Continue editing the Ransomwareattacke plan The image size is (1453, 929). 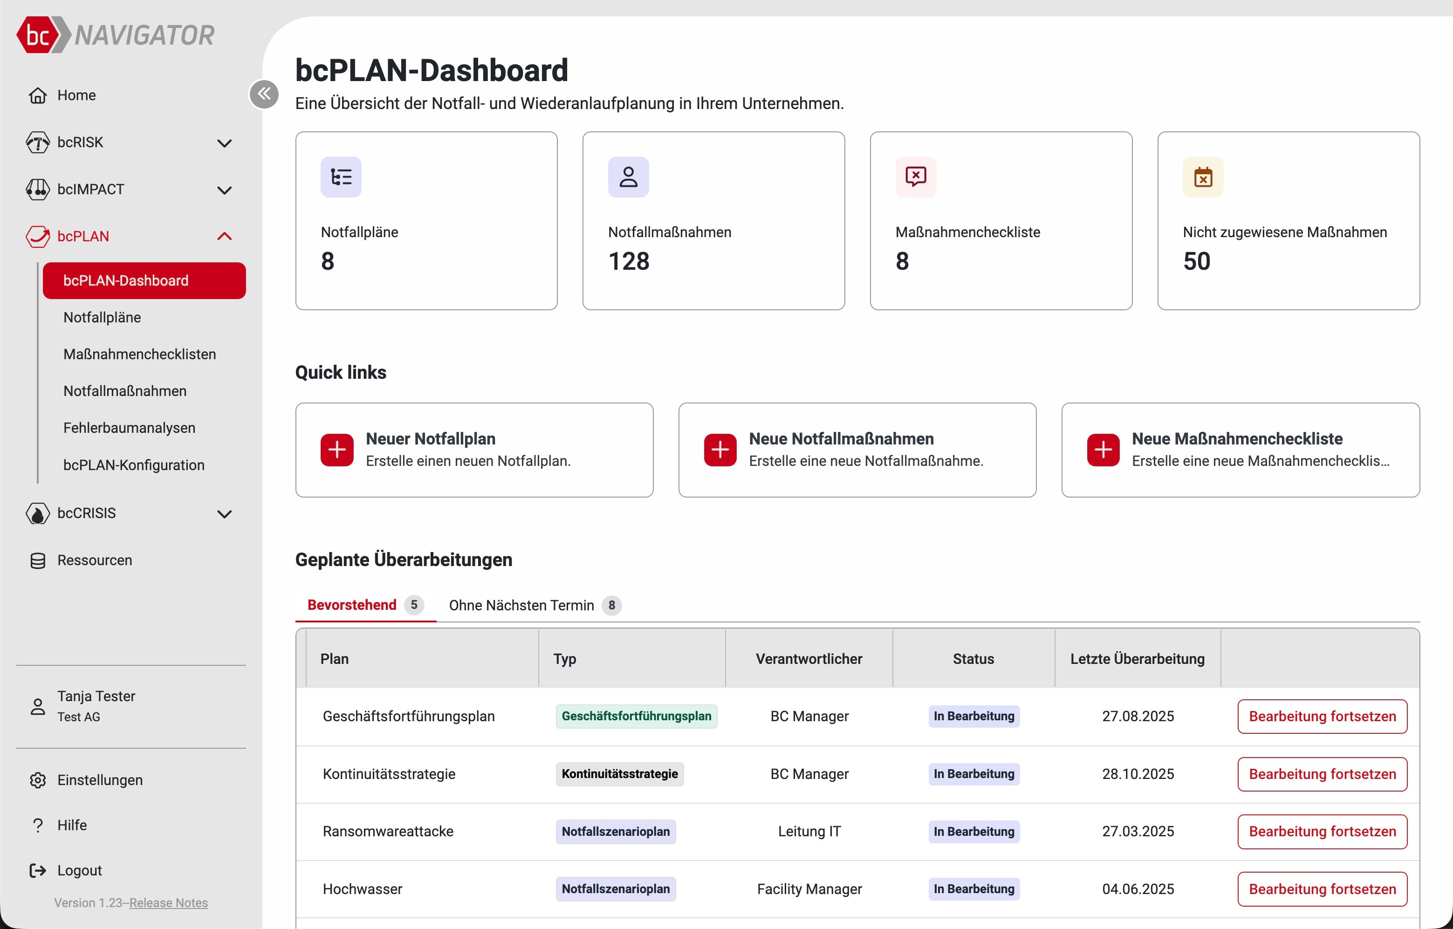(x=1322, y=831)
